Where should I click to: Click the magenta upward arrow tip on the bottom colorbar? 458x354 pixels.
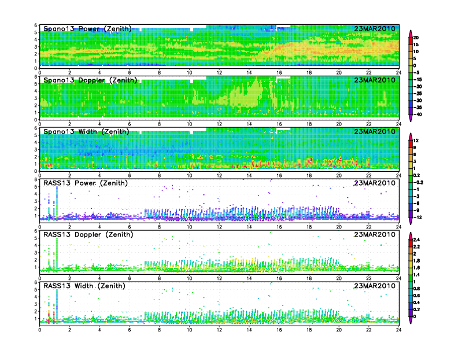pyautogui.click(x=411, y=235)
